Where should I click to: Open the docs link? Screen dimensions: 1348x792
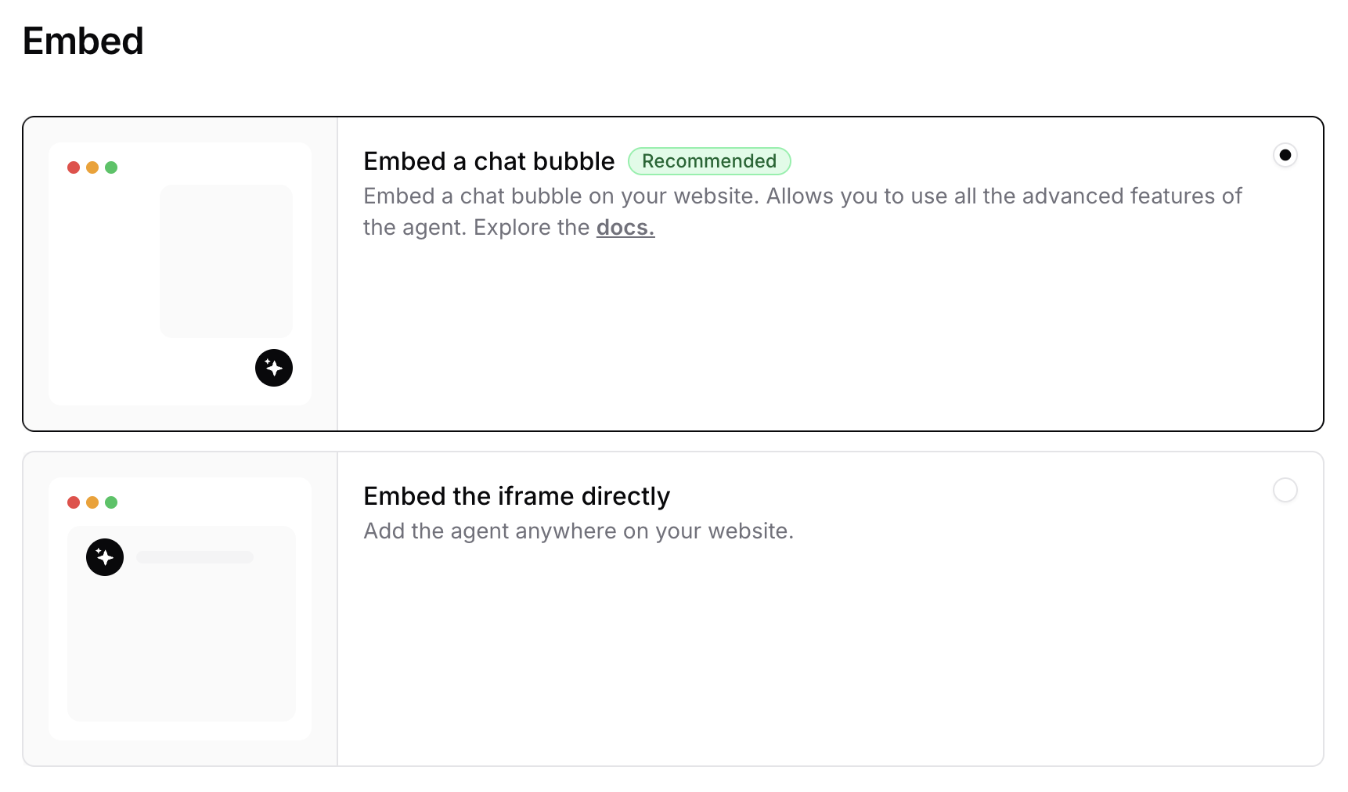point(625,227)
